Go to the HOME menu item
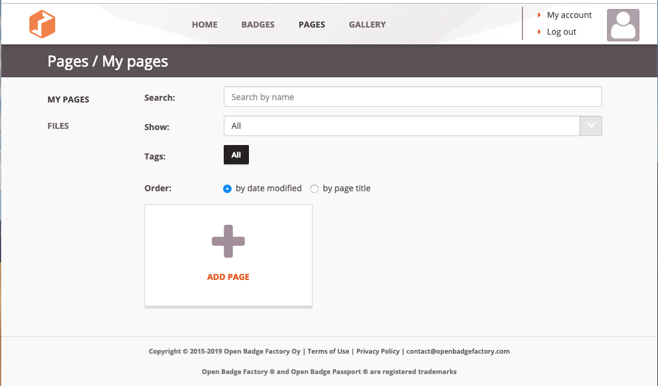658x386 pixels. (x=205, y=25)
